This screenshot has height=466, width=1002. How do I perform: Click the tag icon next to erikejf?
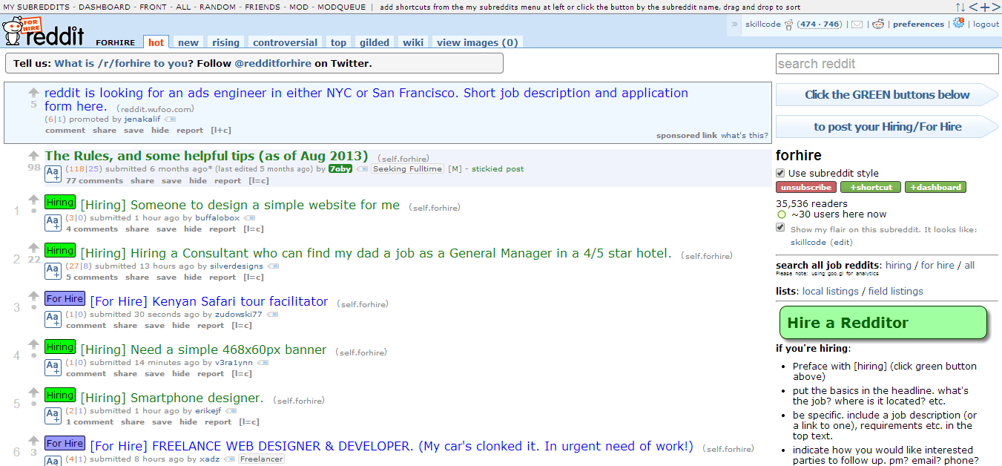(x=231, y=411)
